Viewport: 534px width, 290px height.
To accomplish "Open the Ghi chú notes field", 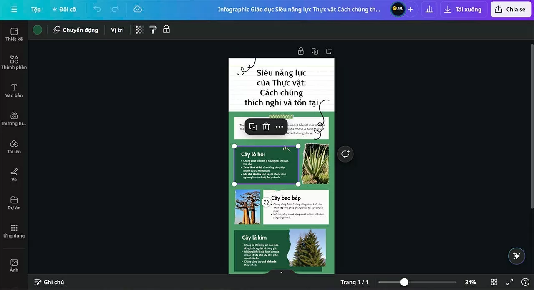I will [49, 282].
